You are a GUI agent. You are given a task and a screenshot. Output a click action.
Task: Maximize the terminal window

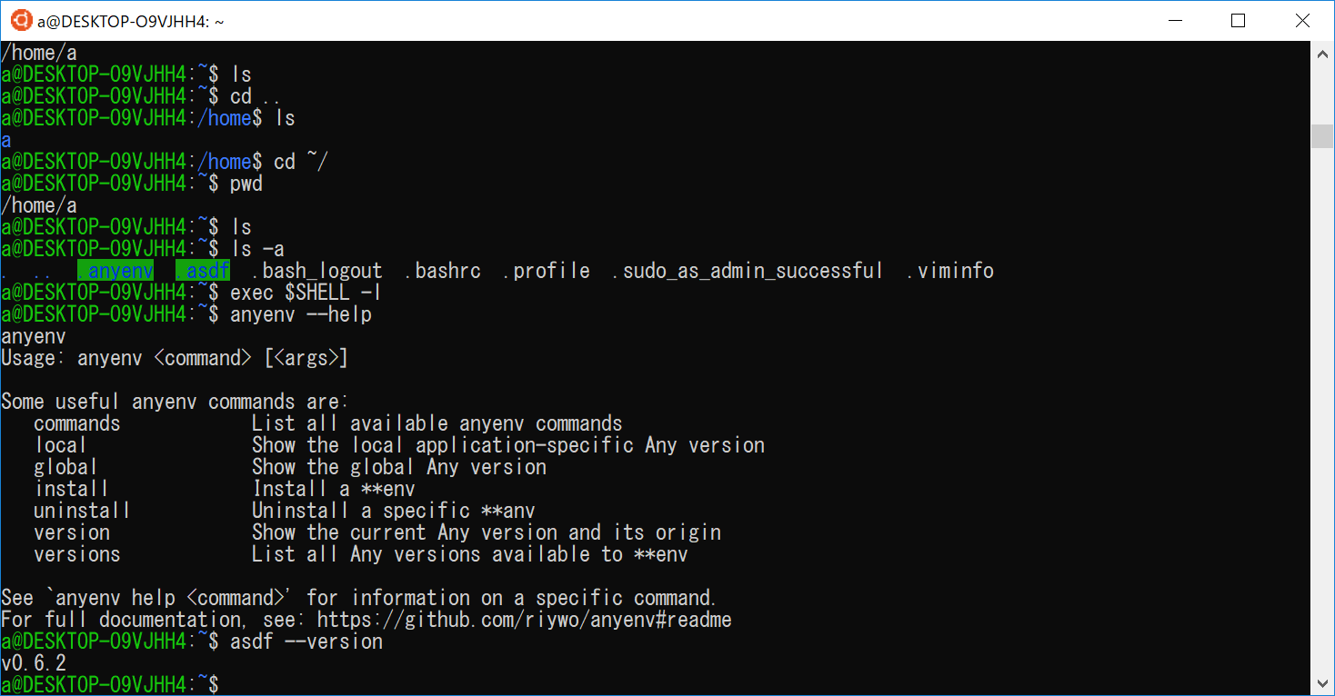pyautogui.click(x=1238, y=20)
